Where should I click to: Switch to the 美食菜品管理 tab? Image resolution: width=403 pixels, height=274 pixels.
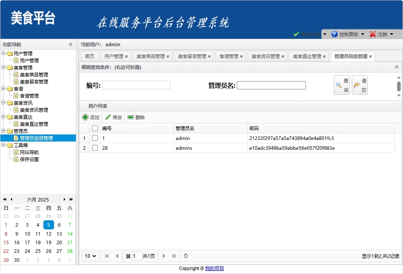click(150, 56)
